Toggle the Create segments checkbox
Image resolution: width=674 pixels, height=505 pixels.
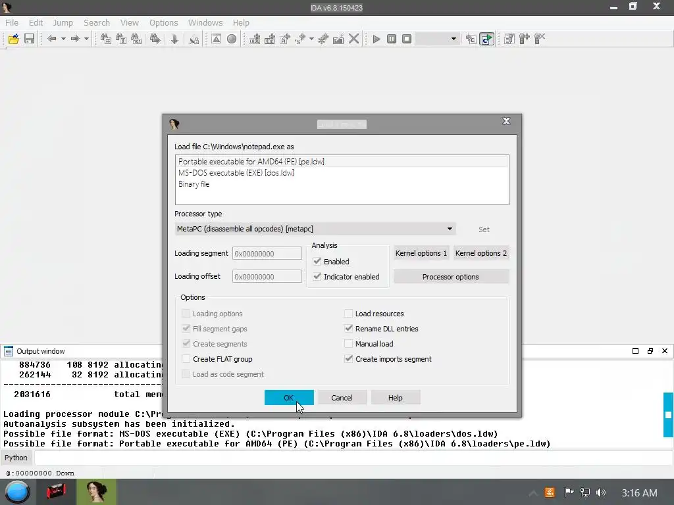click(186, 343)
